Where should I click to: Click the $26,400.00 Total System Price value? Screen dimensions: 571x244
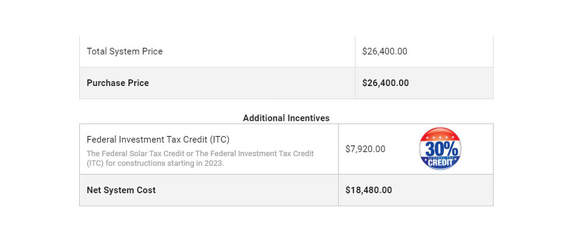tap(384, 51)
